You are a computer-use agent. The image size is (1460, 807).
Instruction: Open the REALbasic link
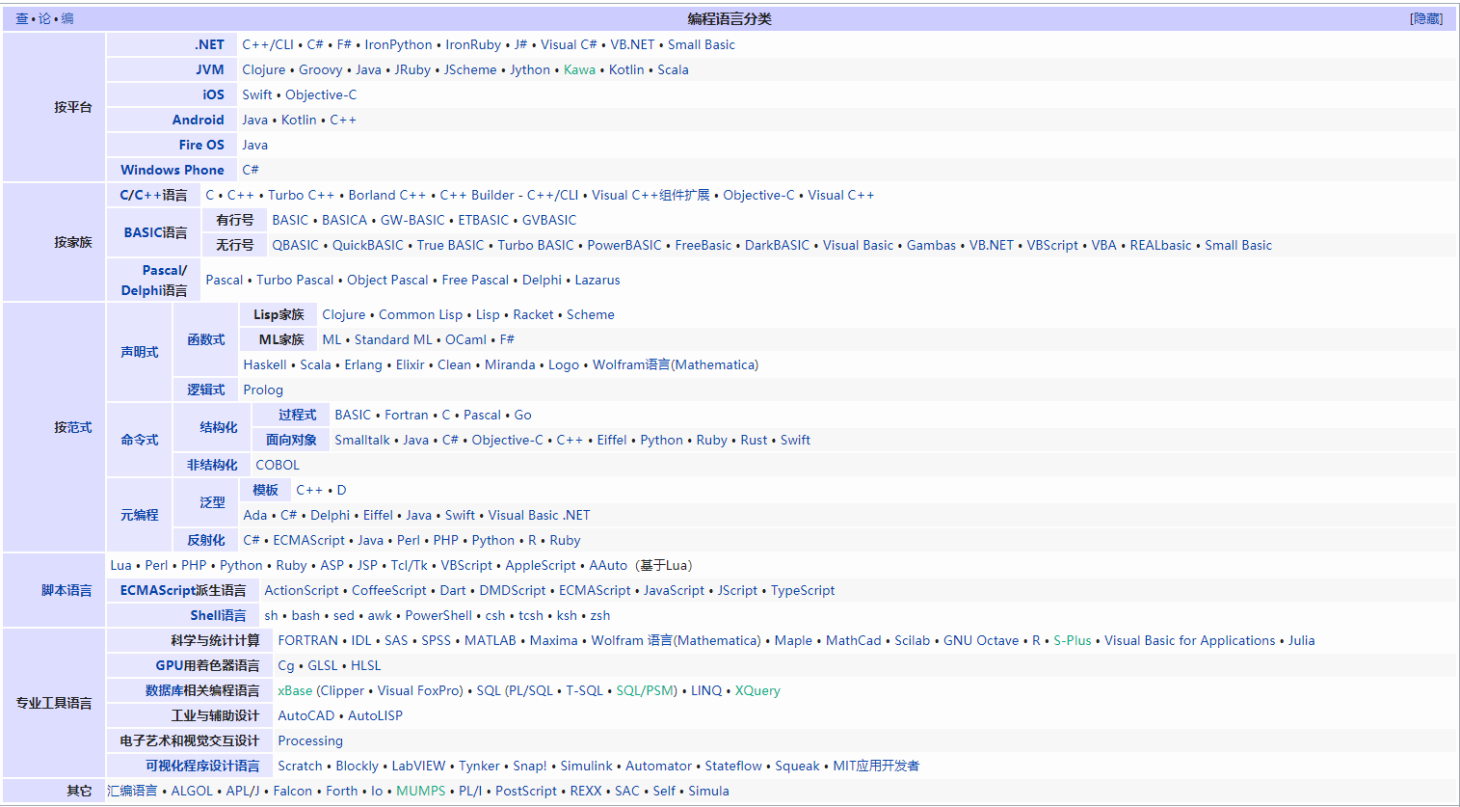1160,245
